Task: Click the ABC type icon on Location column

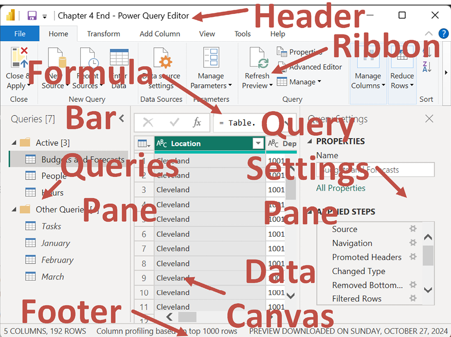Action: 161,143
